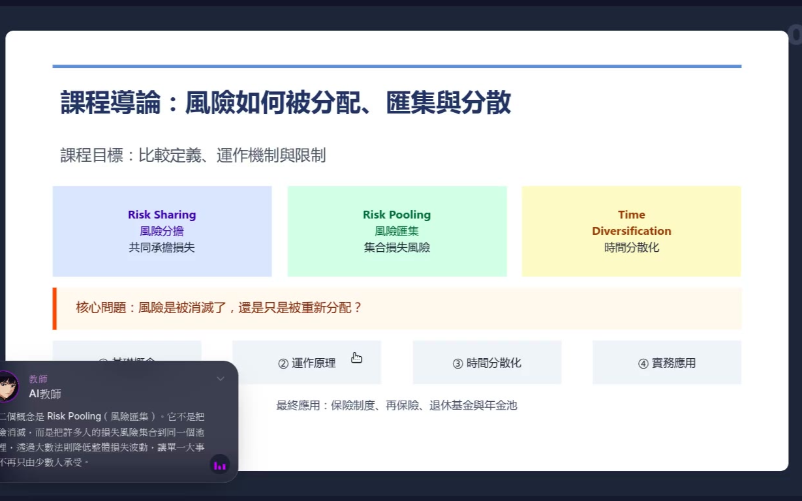Click the purple audio bars icon
802x501 pixels.
pyautogui.click(x=220, y=464)
